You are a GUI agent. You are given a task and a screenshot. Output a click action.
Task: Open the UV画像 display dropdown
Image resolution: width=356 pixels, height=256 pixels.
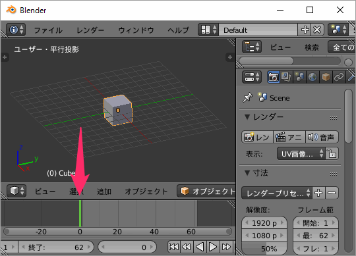301,154
